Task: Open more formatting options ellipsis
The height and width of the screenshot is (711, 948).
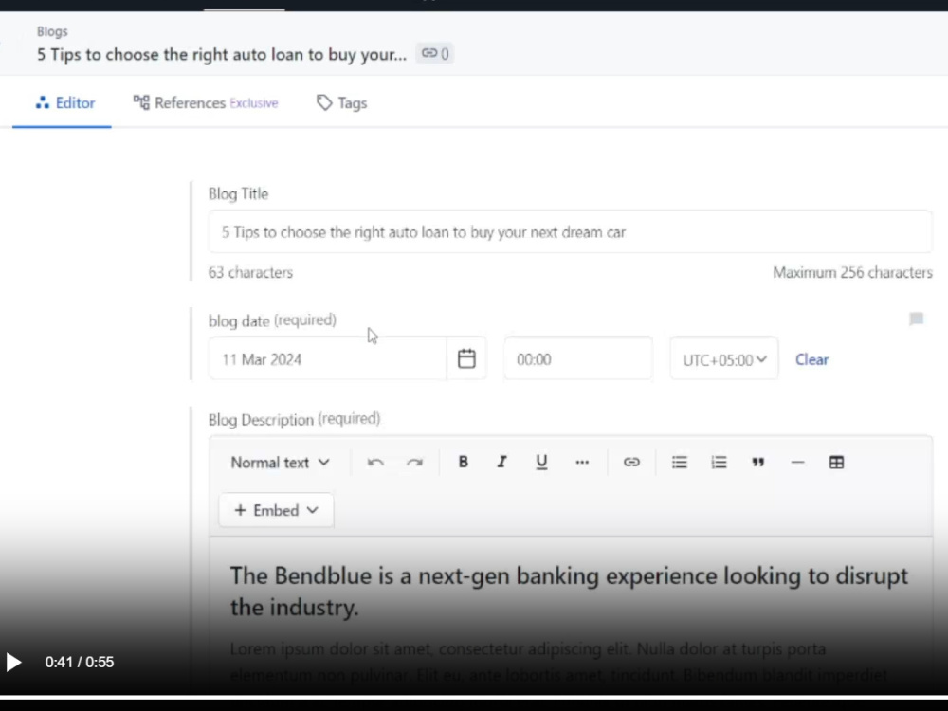Action: pos(582,462)
